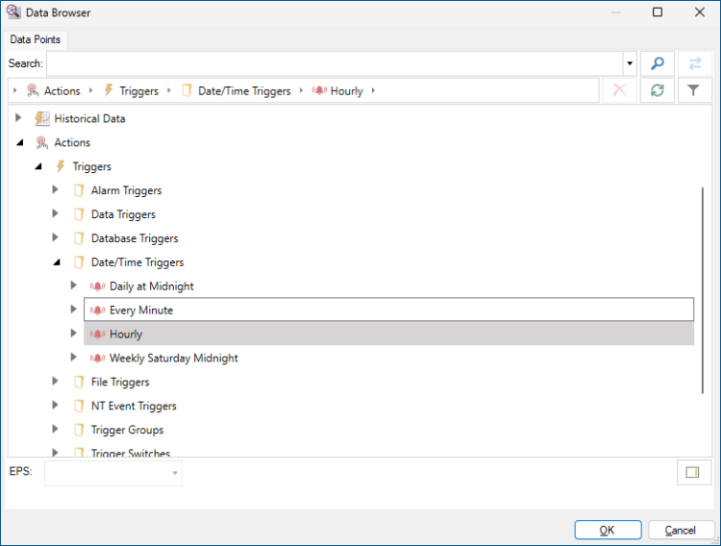Select the Weekly Saturday Midnight row

click(x=389, y=358)
